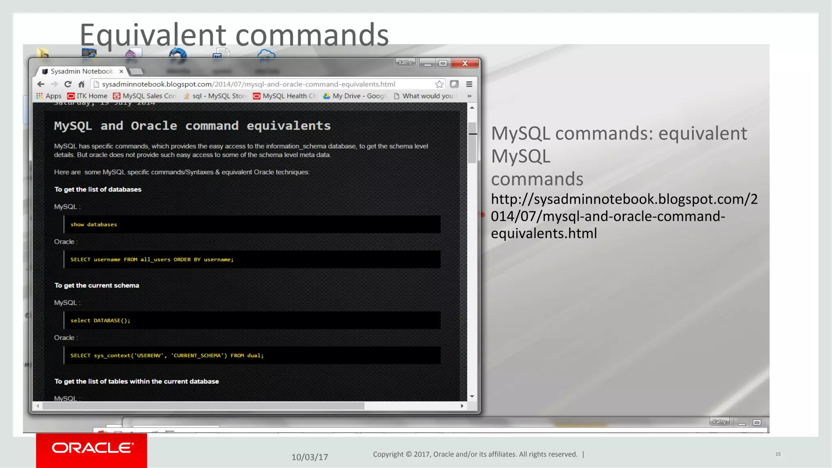
Task: Reload the page with the refresh icon
Action: [x=68, y=84]
